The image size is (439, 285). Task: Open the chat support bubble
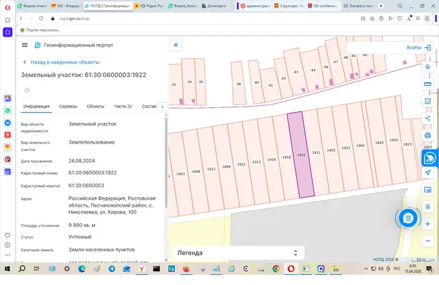[408, 218]
